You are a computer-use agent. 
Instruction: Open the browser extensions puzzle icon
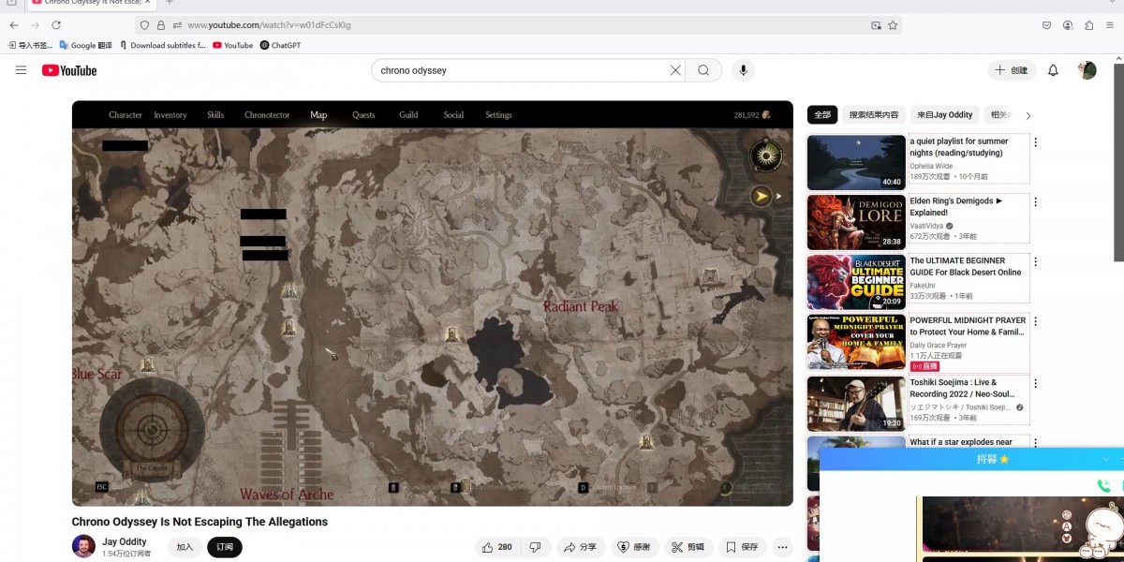1088,25
